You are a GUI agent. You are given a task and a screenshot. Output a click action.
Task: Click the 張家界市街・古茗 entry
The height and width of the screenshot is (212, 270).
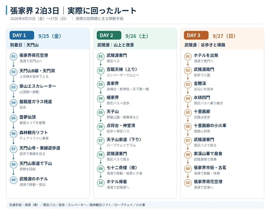click(x=210, y=168)
